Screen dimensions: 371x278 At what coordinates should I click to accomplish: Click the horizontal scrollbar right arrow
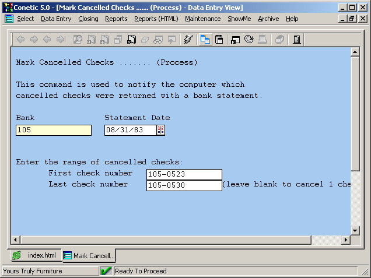pyautogui.click(x=346, y=240)
